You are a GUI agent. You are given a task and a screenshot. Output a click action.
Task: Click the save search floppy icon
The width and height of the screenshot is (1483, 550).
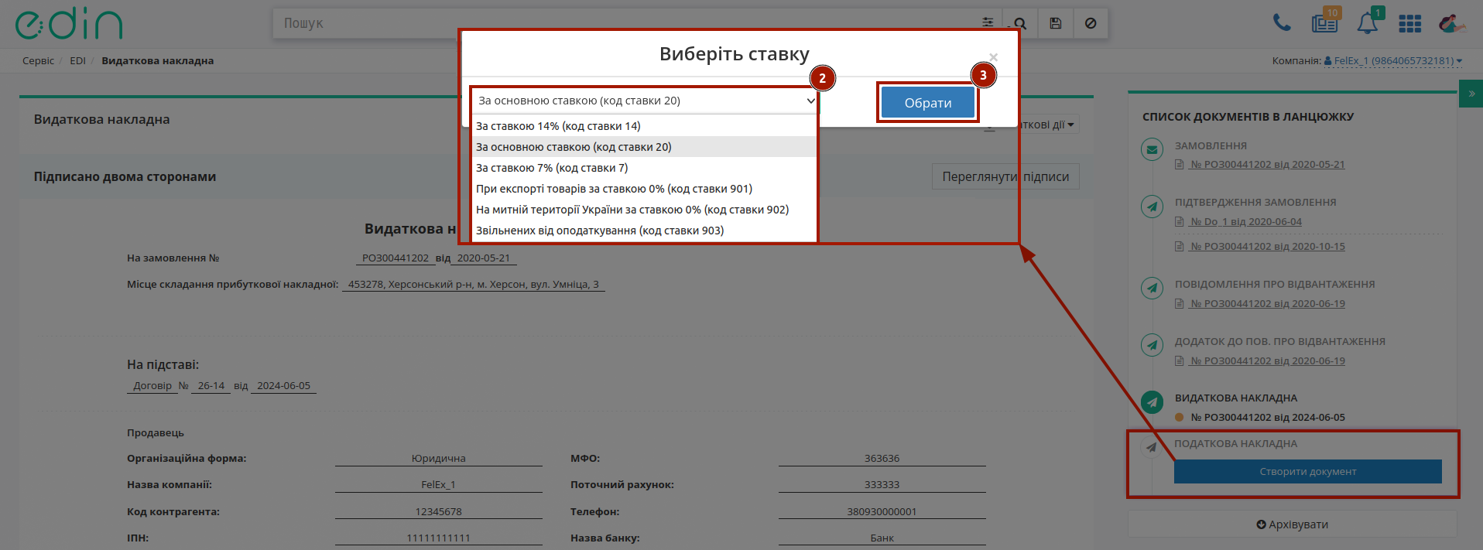(1055, 23)
